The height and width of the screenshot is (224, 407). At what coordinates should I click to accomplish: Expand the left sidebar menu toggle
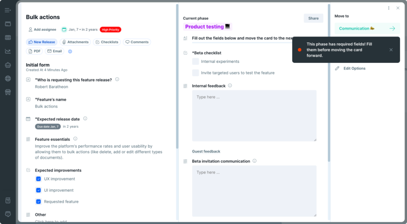coord(8,11)
